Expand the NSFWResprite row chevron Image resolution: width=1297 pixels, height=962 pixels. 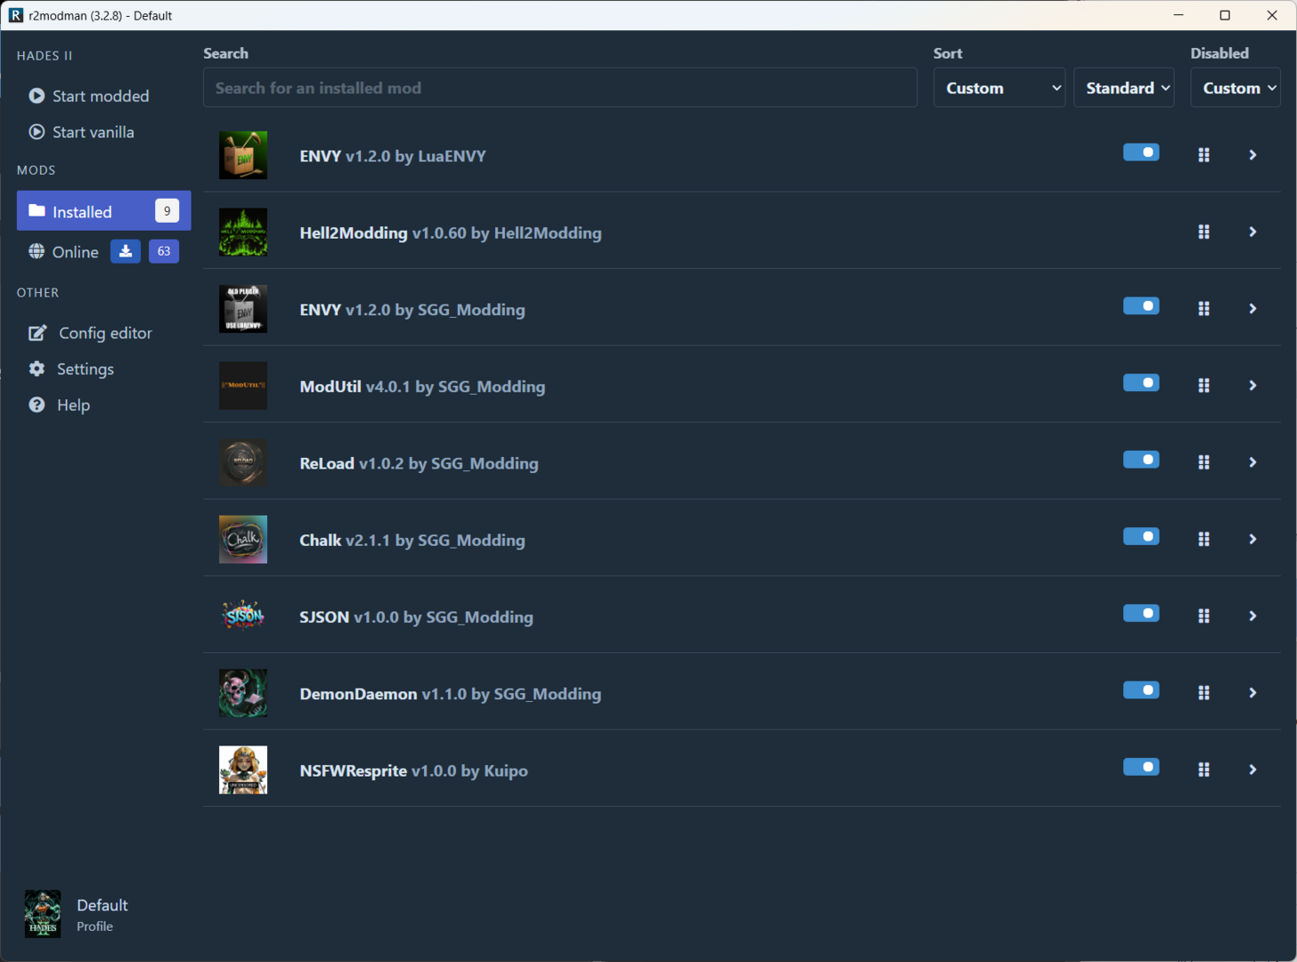click(1252, 770)
